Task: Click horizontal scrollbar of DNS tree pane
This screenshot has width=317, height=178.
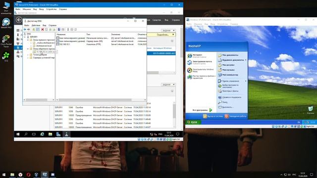Action: click(x=36, y=100)
